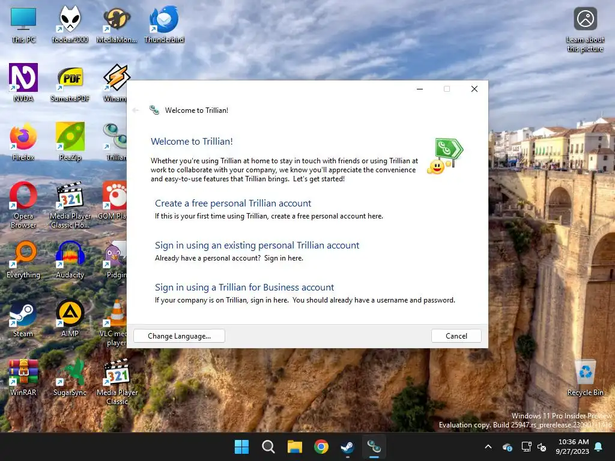Select the Trillian desktop shortcut

115,142
